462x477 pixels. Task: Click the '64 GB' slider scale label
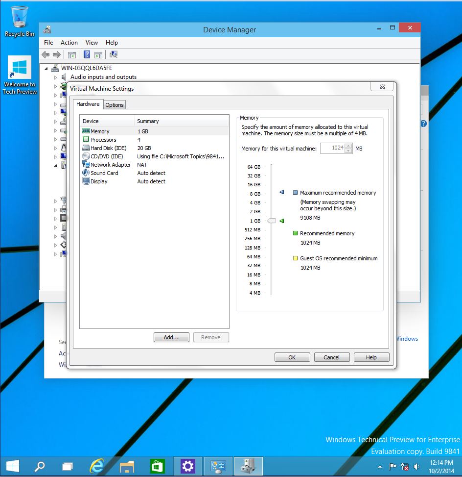pos(254,167)
